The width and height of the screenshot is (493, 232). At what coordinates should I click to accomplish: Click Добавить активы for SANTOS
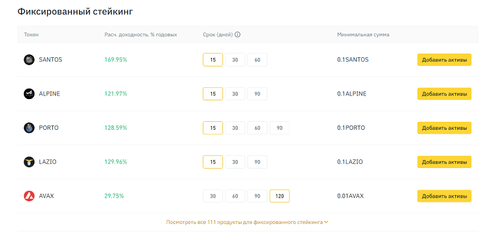coord(444,60)
